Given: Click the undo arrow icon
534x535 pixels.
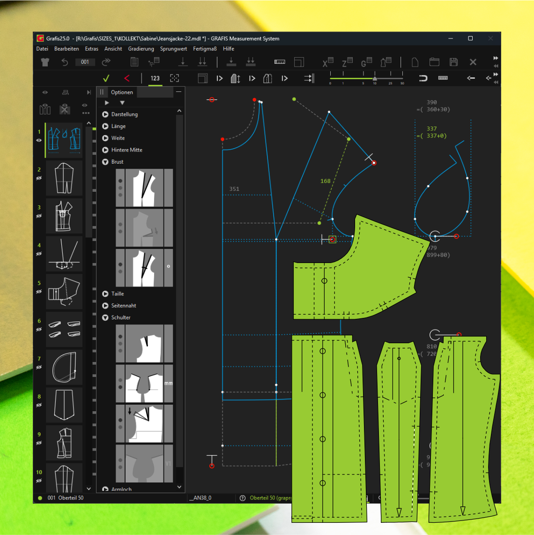Looking at the screenshot, I should point(65,62).
